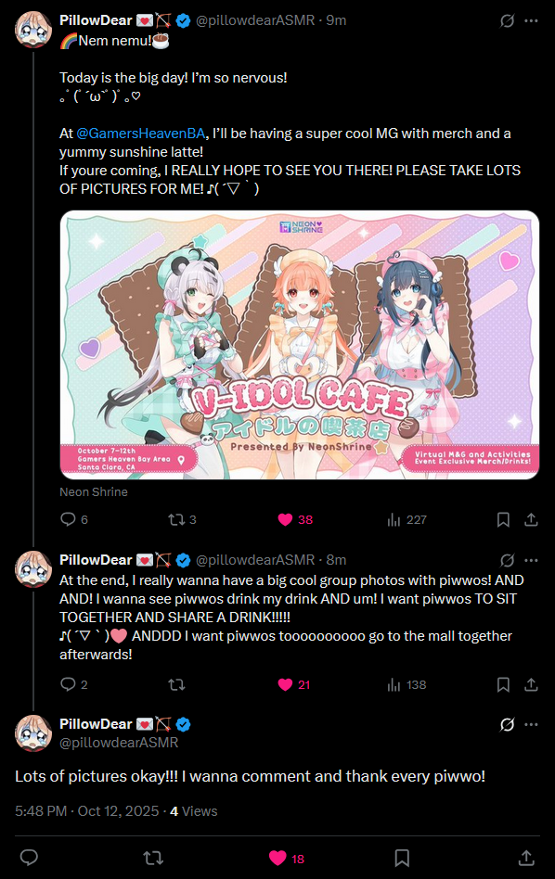
Task: Bookmark the first tweet with cafe image
Action: 503,519
